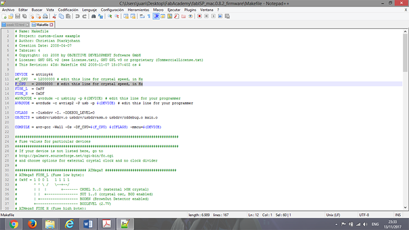Show hidden system tray icons arrow
The image size is (409, 230).
(x=336, y=224)
